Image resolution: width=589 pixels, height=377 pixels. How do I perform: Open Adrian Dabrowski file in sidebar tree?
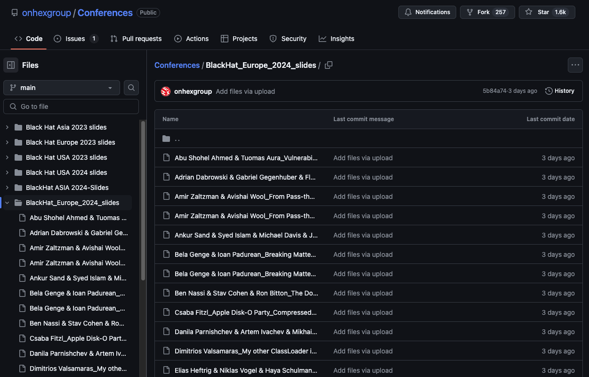click(79, 233)
